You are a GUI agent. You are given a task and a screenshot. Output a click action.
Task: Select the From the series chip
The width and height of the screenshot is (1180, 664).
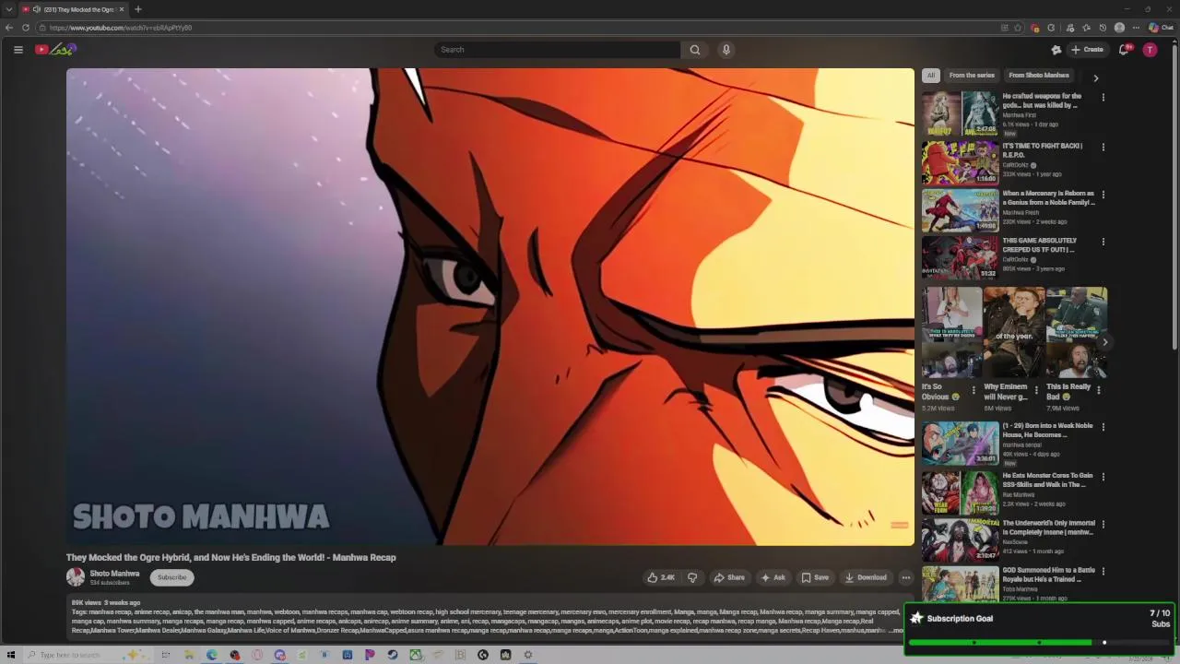coord(972,76)
